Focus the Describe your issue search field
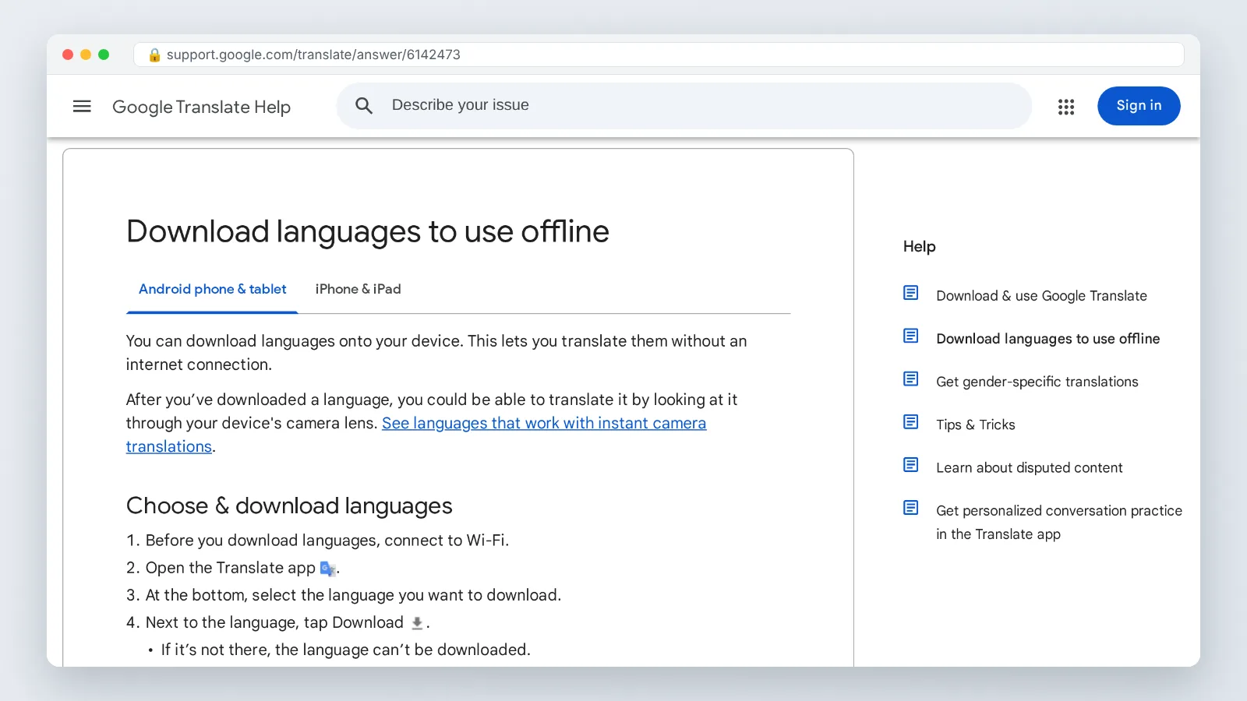 pyautogui.click(x=684, y=106)
